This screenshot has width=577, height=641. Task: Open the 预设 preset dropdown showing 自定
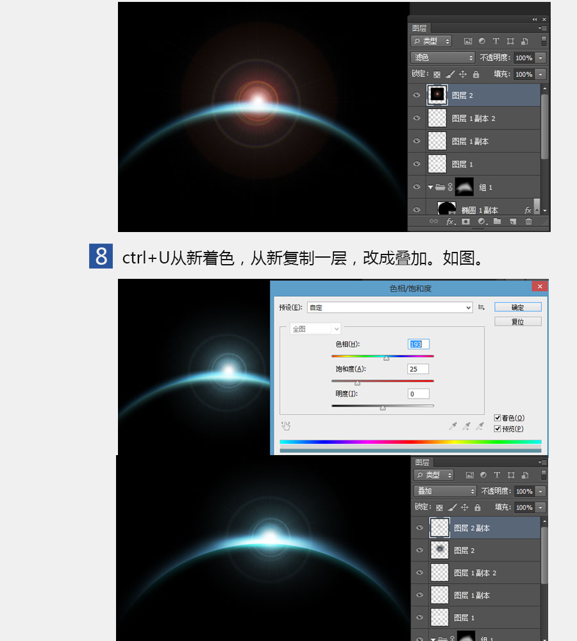click(390, 308)
